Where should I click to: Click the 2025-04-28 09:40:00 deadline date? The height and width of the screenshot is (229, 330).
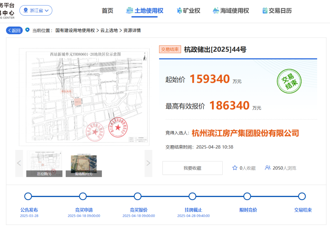pyautogui.click(x=193, y=216)
